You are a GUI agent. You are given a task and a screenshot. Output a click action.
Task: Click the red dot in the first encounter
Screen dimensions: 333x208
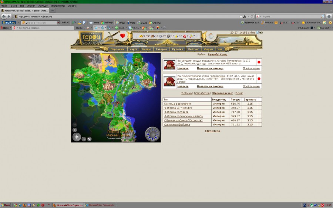(x=259, y=62)
